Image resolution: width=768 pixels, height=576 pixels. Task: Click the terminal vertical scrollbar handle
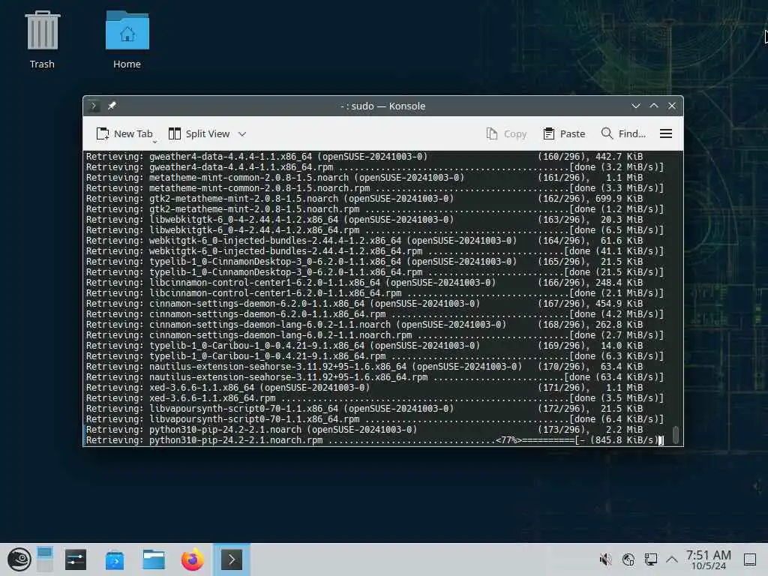(676, 434)
